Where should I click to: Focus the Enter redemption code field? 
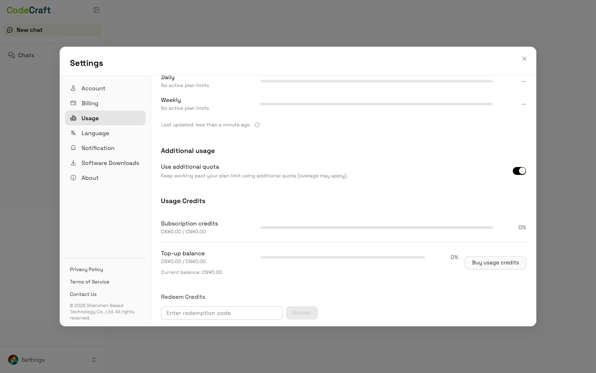point(222,313)
